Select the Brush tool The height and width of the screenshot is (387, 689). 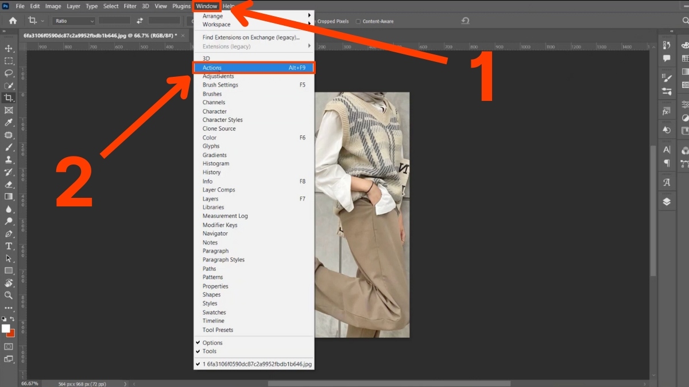click(x=9, y=147)
